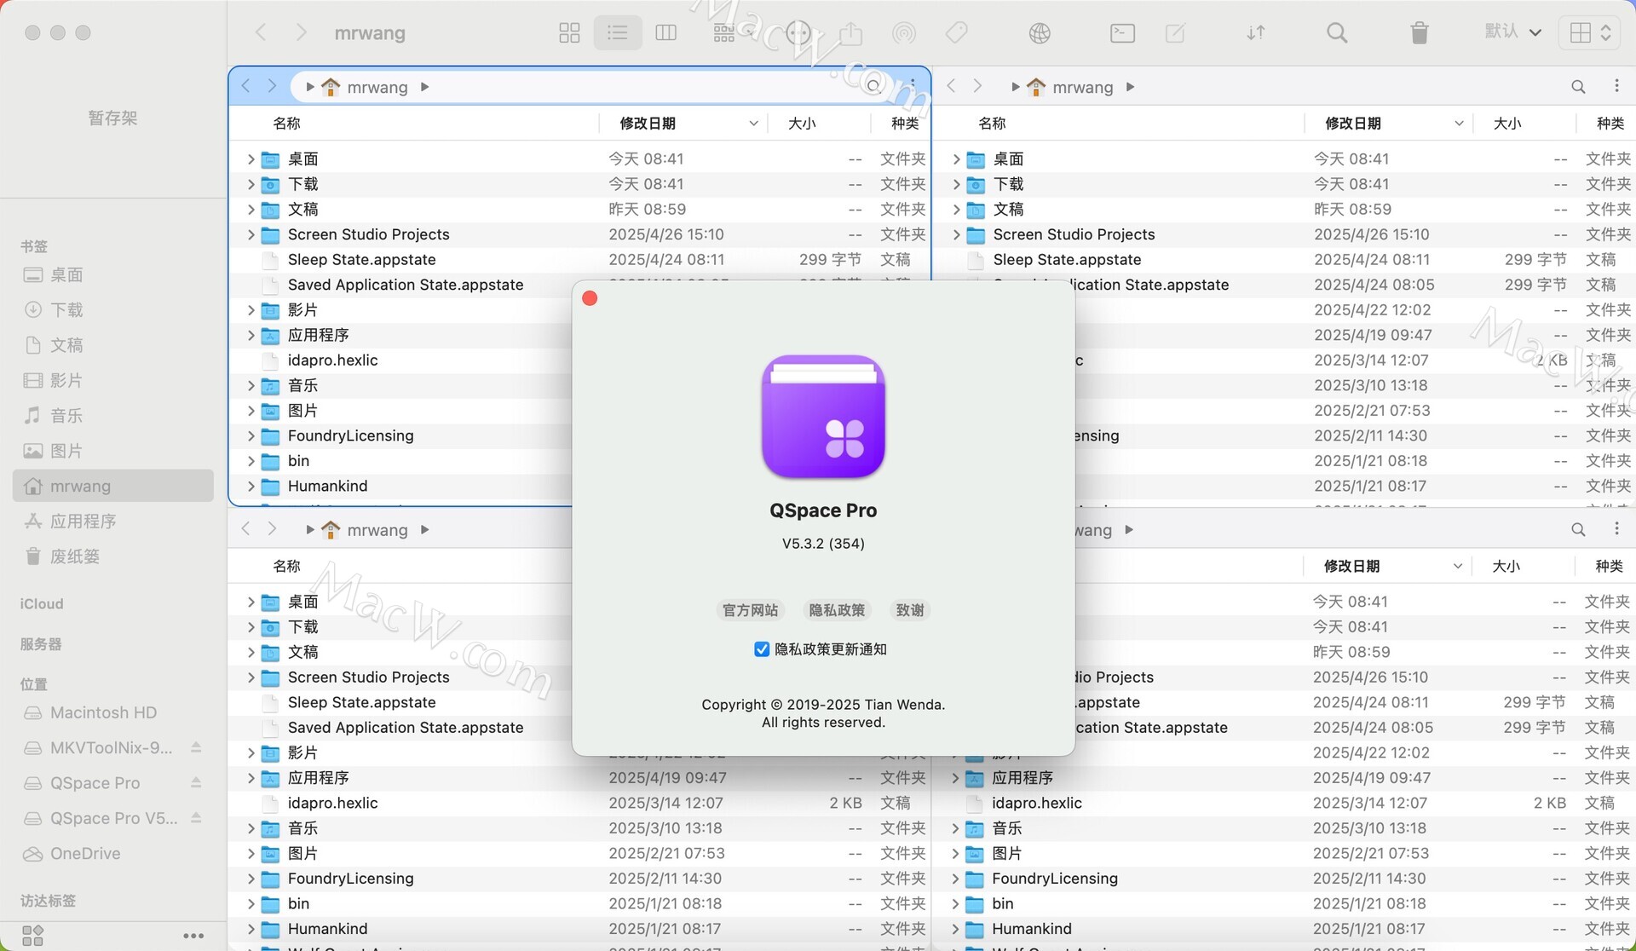Screen dimensions: 1636x951
Task: Click the Share toolbar icon
Action: coord(850,33)
